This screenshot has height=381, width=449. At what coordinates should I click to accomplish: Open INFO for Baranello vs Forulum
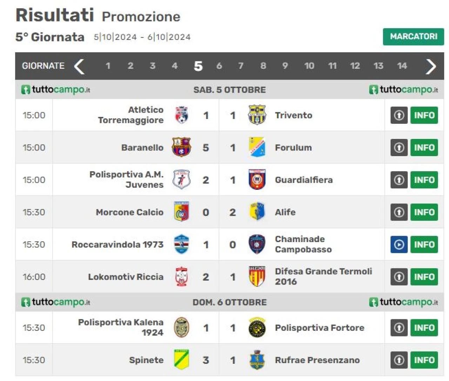click(x=424, y=148)
